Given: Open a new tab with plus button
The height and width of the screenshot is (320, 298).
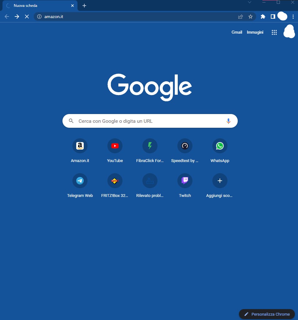Looking at the screenshot, I should [84, 6].
